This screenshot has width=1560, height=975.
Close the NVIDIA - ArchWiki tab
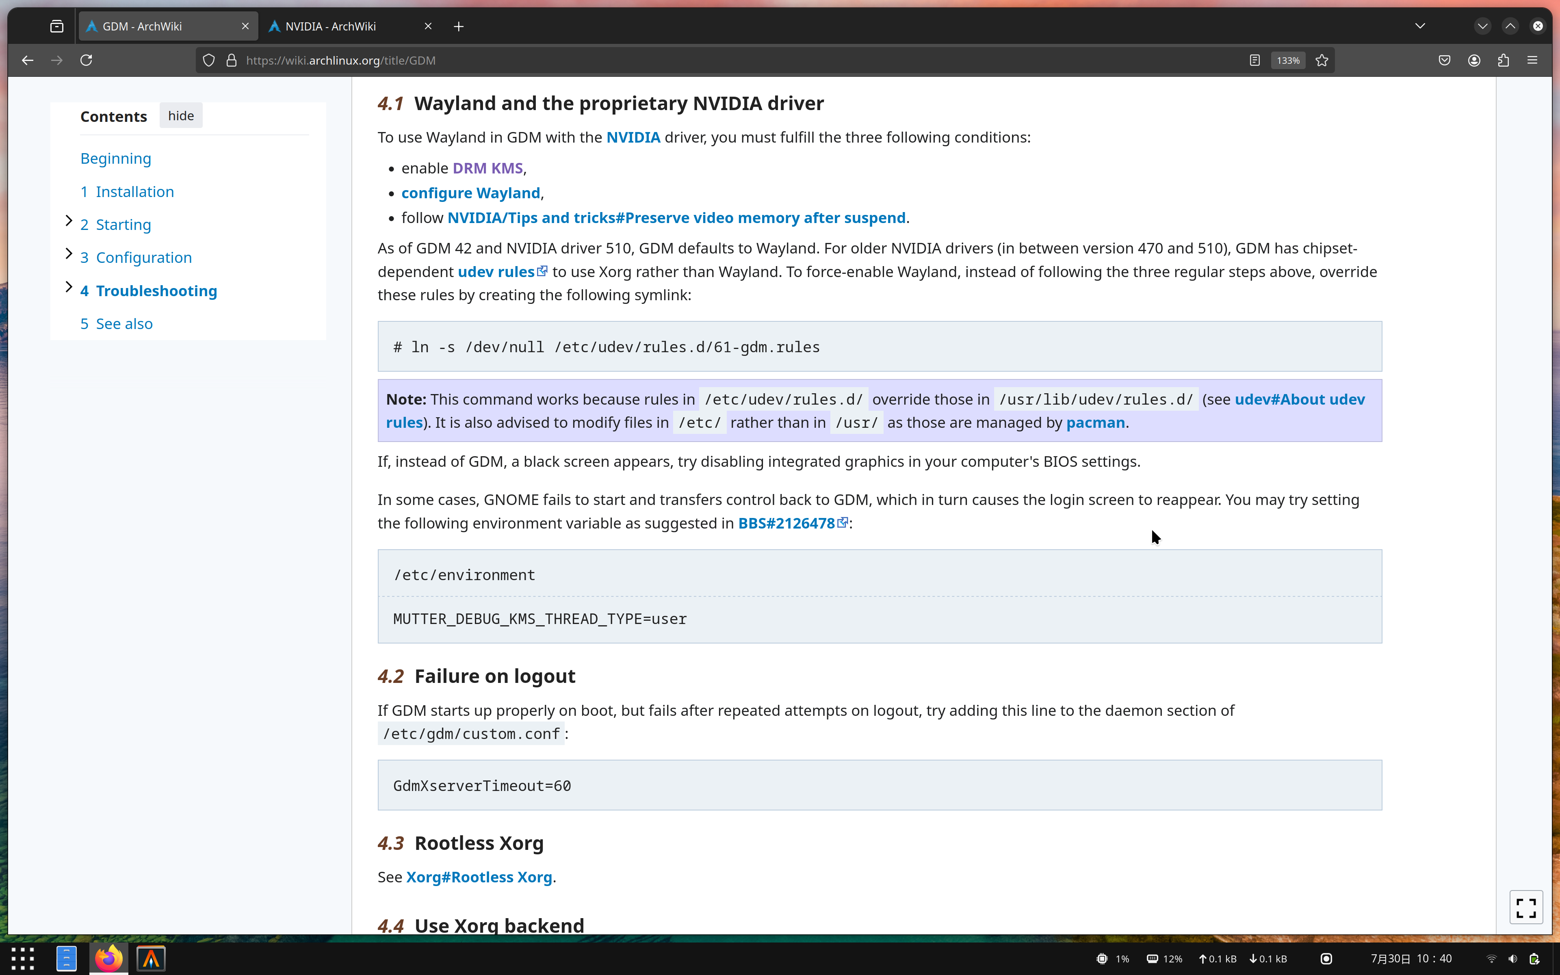428,26
